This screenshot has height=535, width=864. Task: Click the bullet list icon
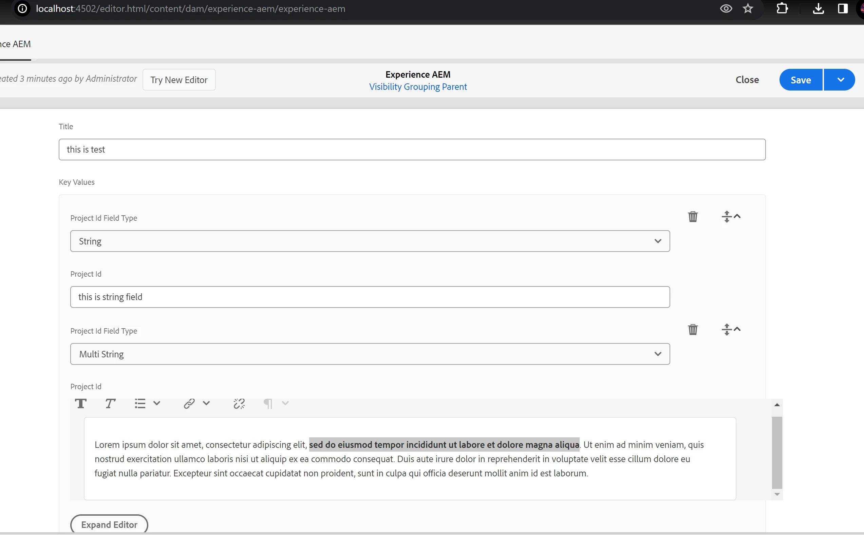[x=140, y=403]
